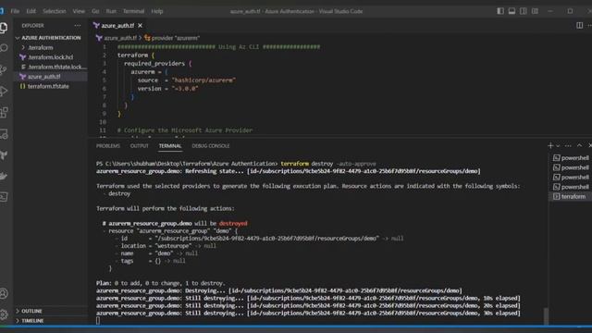Open the Edit menu
The image size is (592, 333).
pyautogui.click(x=31, y=11)
